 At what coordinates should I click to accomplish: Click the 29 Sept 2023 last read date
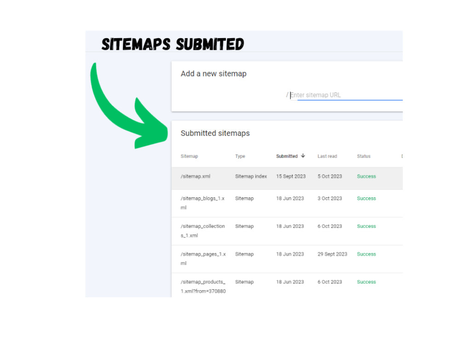coord(332,254)
